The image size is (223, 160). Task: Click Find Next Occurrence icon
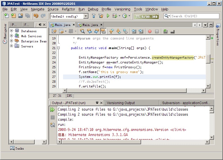tap(96, 31)
